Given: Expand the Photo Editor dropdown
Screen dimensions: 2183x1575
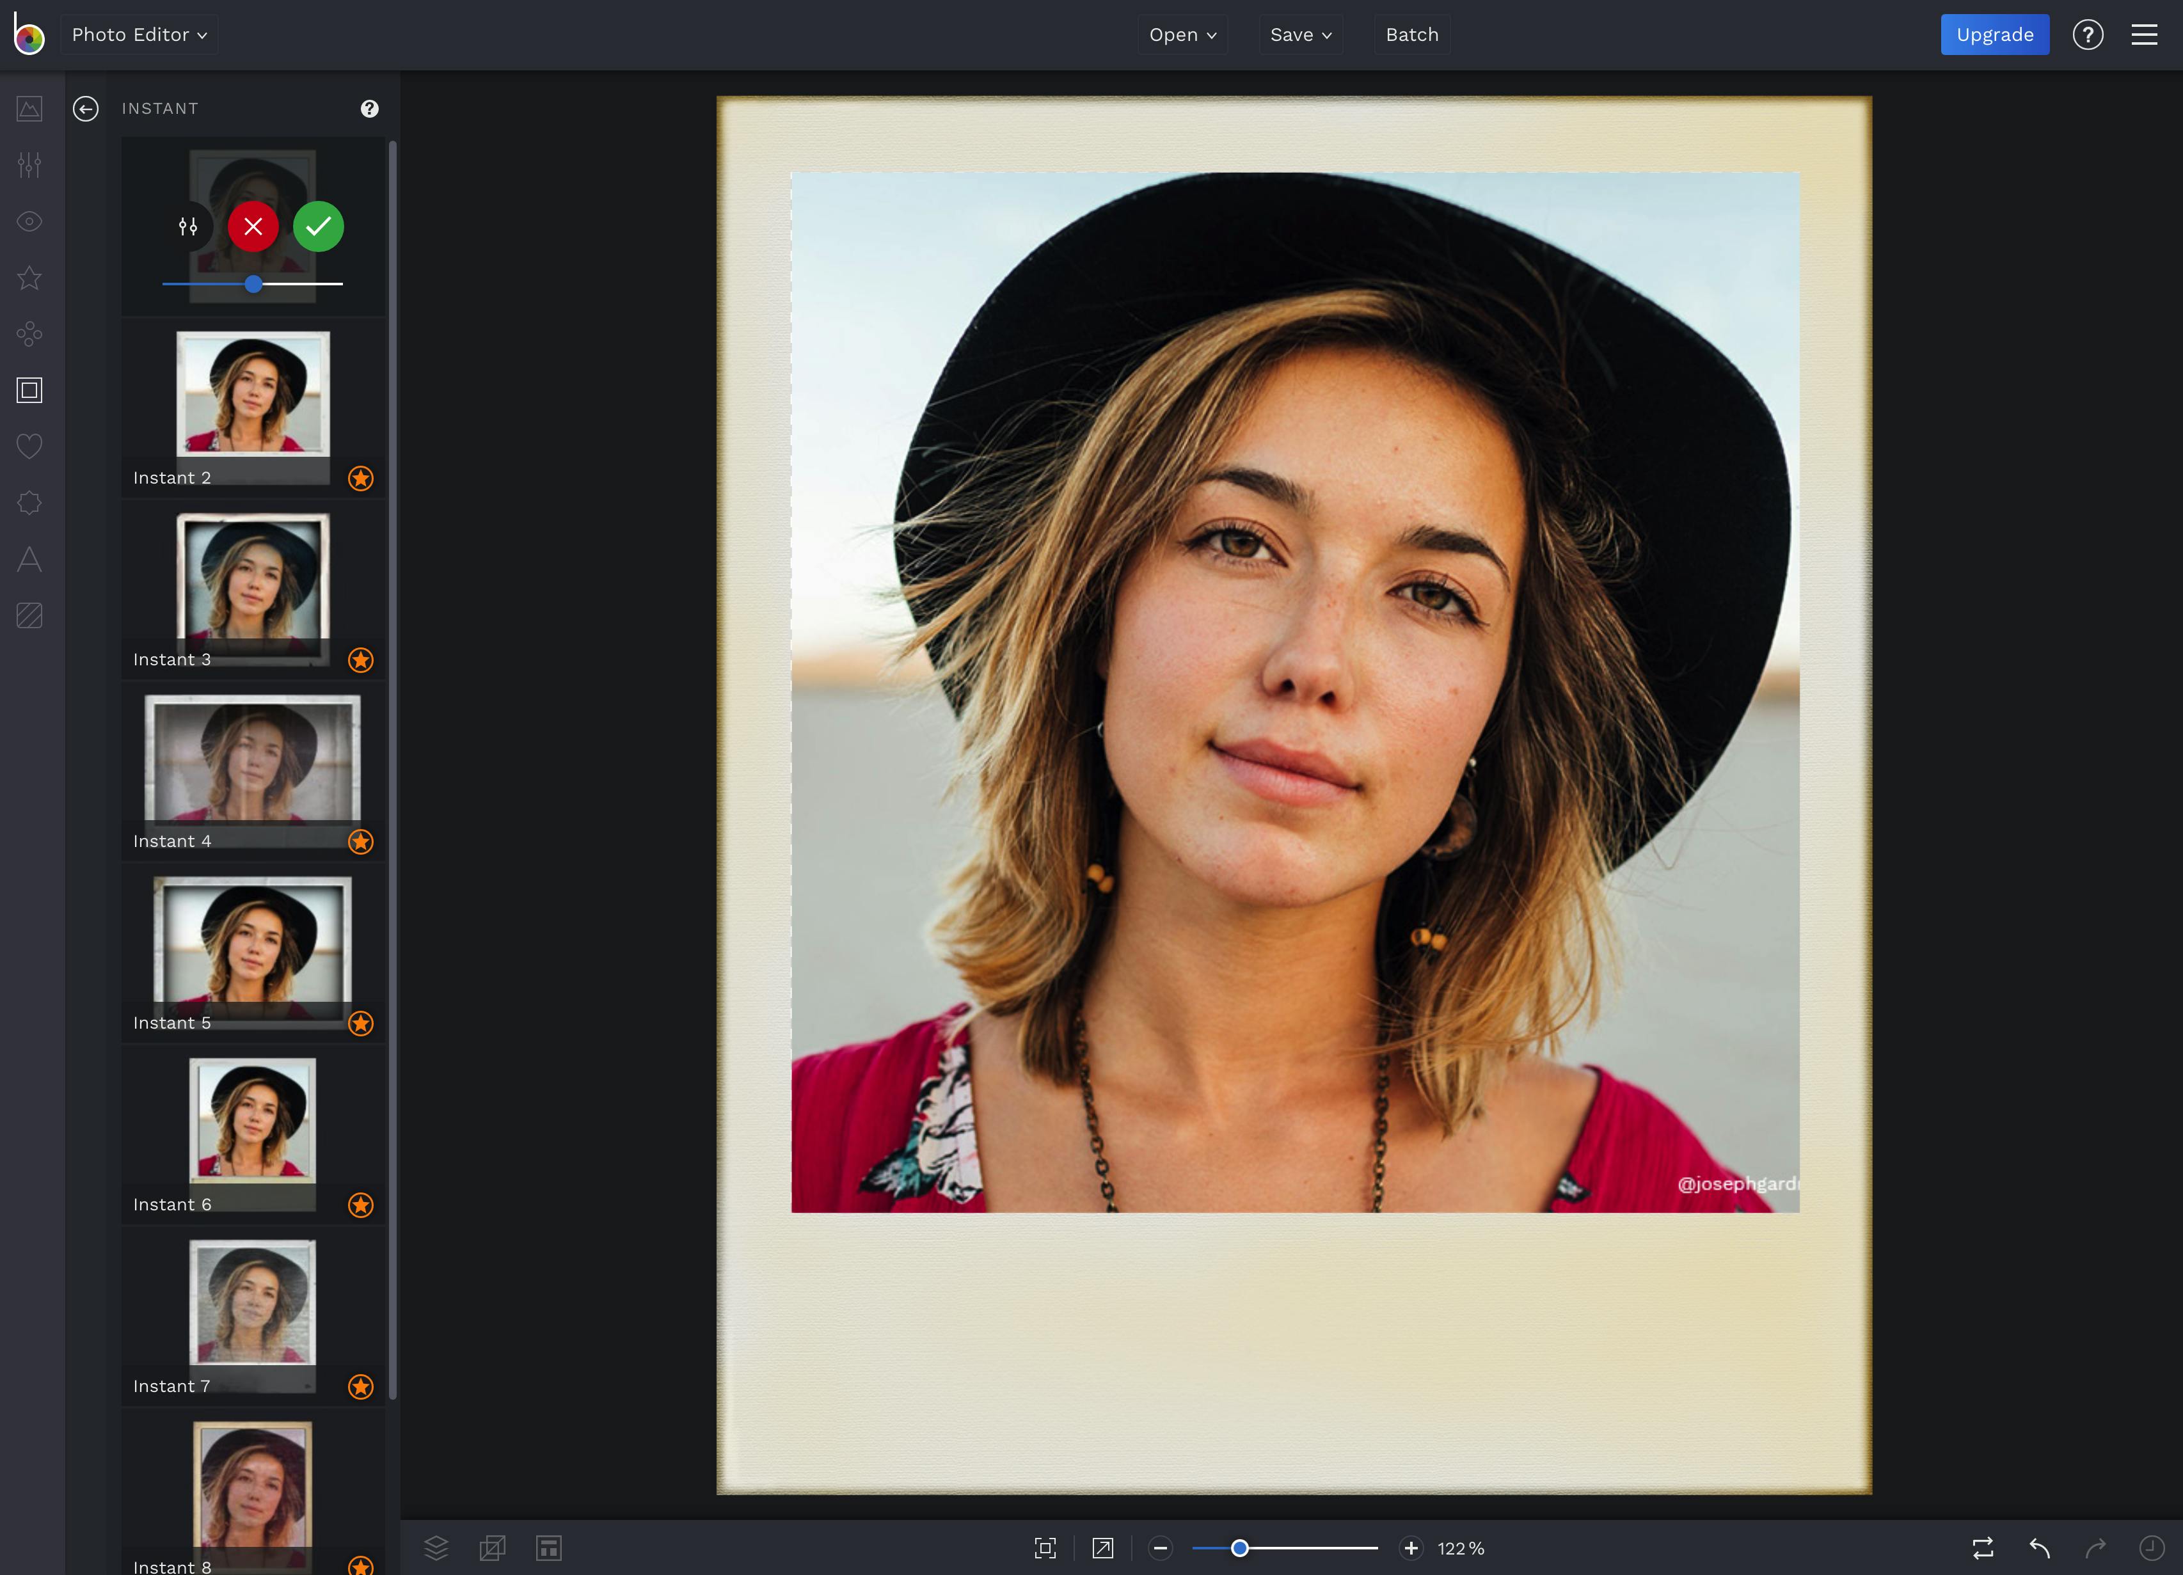Looking at the screenshot, I should click(x=139, y=35).
